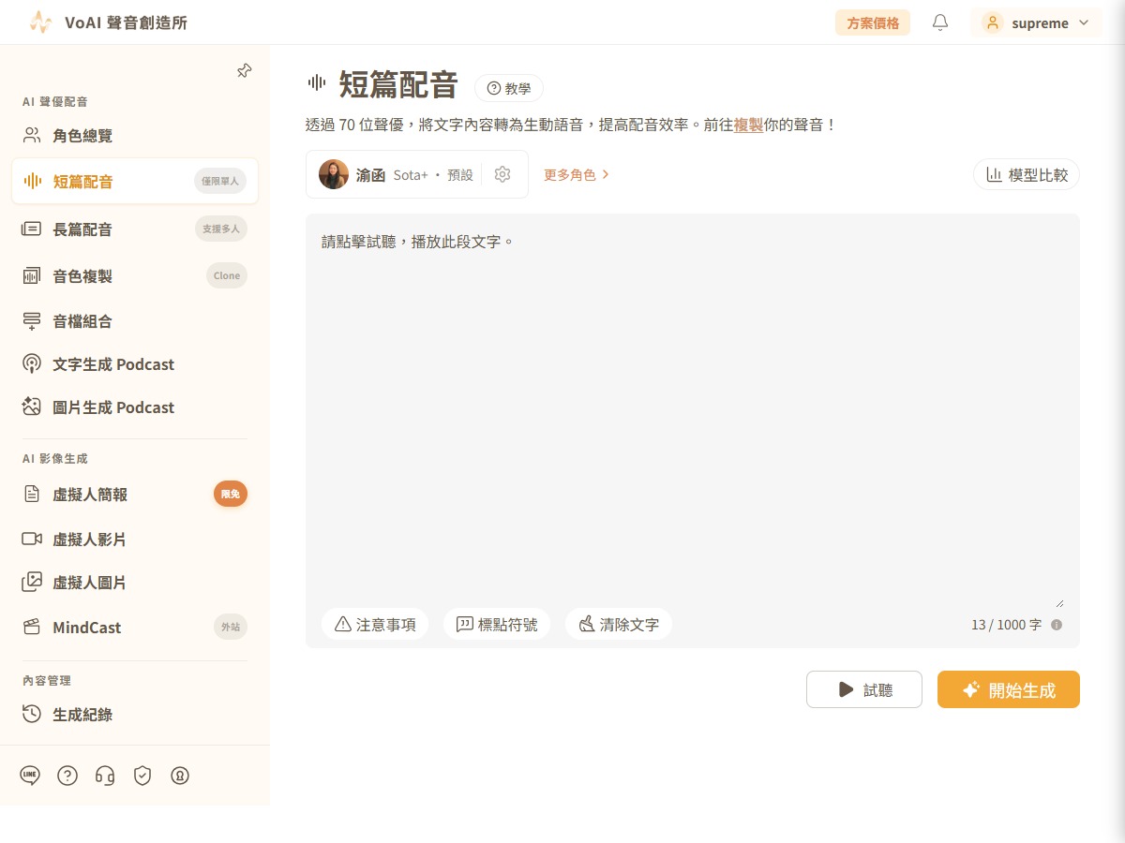Open 生成紀錄 history page
The height and width of the screenshot is (843, 1125).
(x=135, y=714)
